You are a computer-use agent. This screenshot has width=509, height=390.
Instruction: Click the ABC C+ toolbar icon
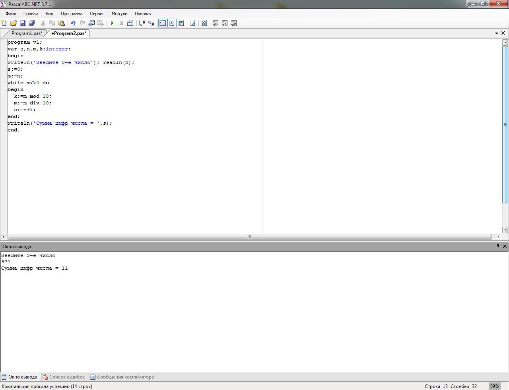pos(181,23)
